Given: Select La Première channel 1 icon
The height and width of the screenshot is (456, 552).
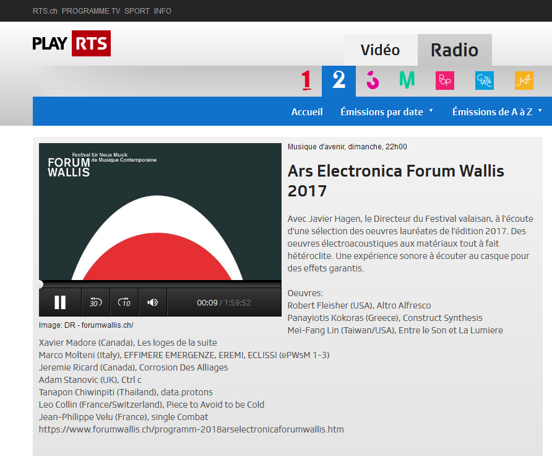Looking at the screenshot, I should [x=306, y=81].
